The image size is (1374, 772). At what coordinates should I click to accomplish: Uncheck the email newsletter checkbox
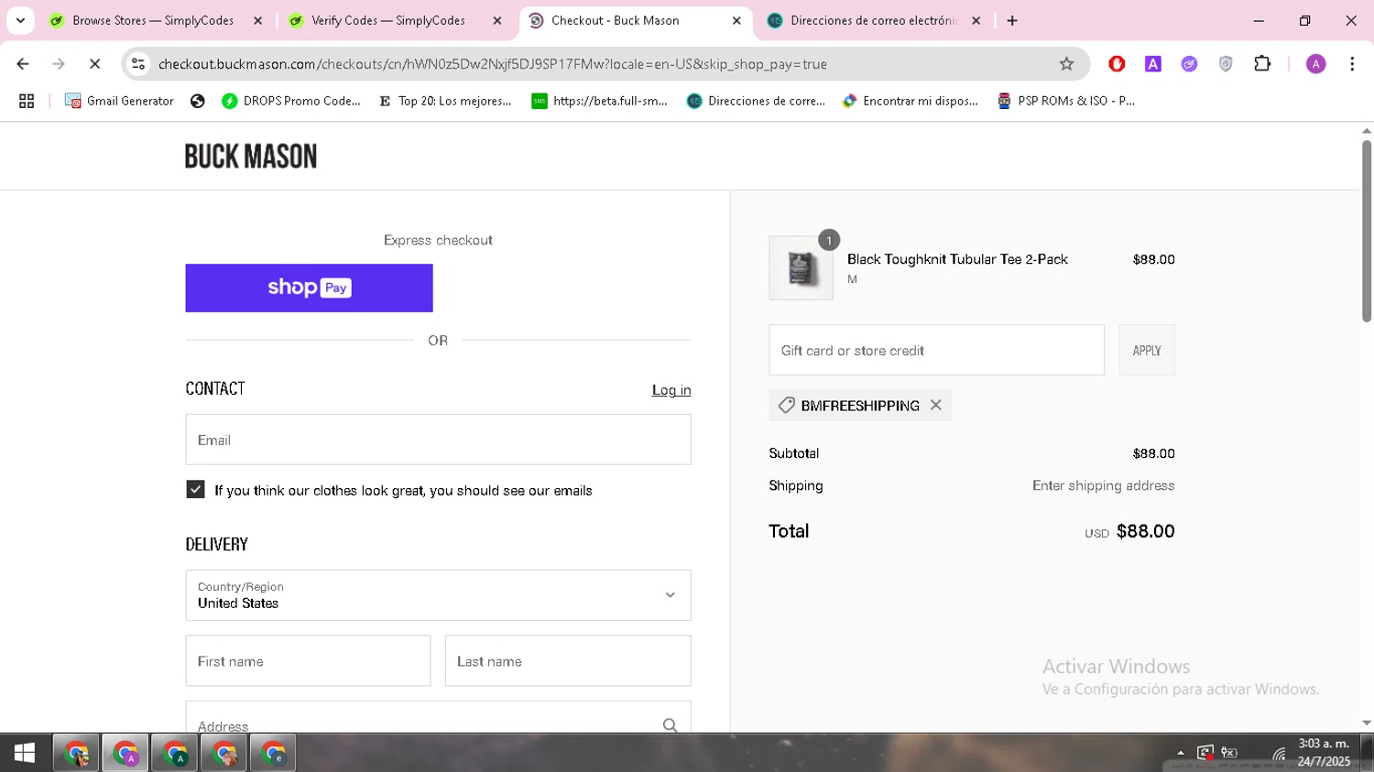[x=195, y=490]
